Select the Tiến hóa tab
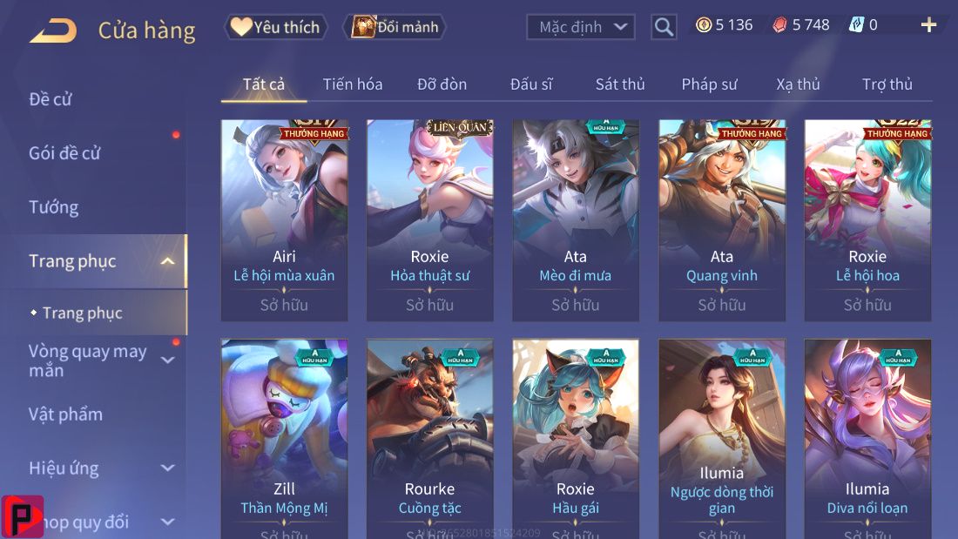The width and height of the screenshot is (958, 539). point(353,84)
